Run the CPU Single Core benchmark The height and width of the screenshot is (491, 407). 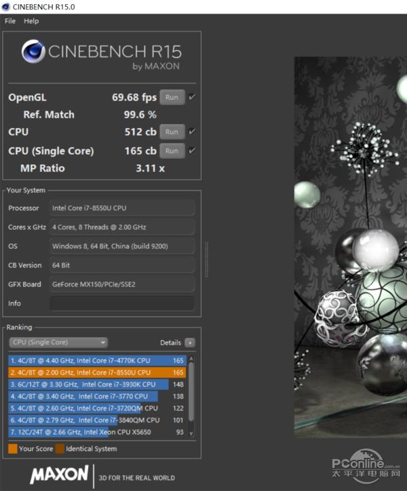tap(172, 151)
